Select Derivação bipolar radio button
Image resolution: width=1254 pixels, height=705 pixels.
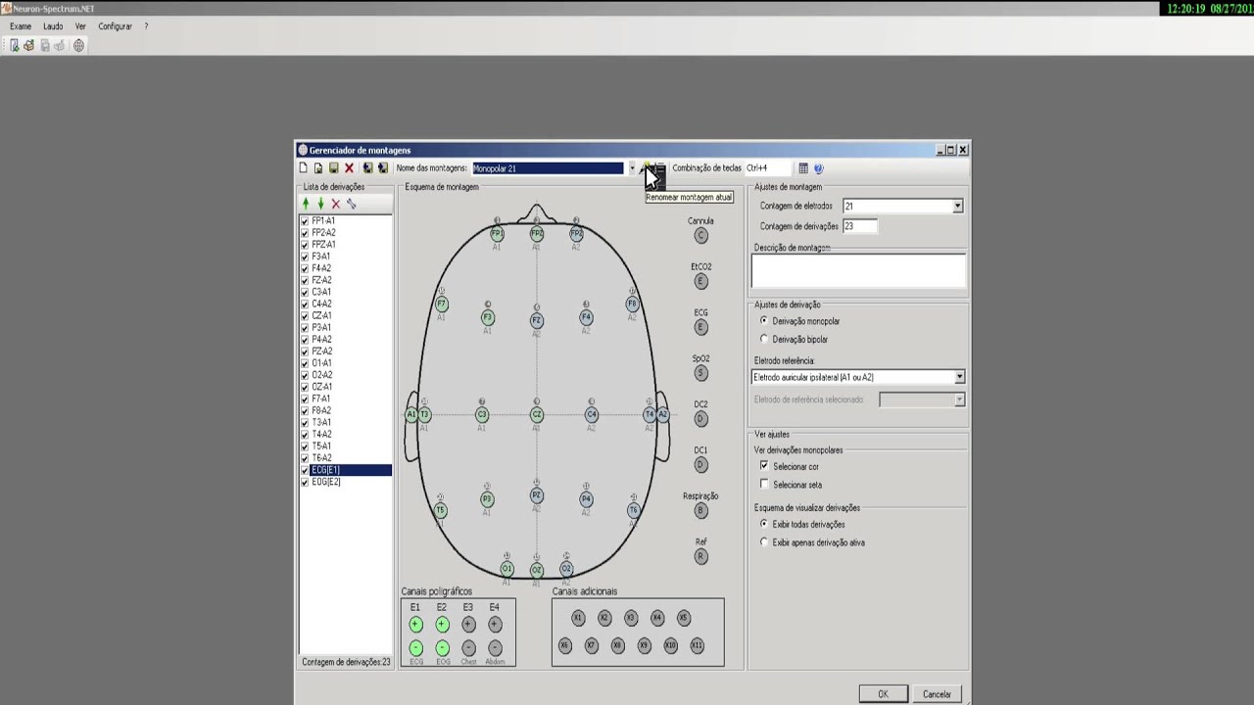pos(764,339)
